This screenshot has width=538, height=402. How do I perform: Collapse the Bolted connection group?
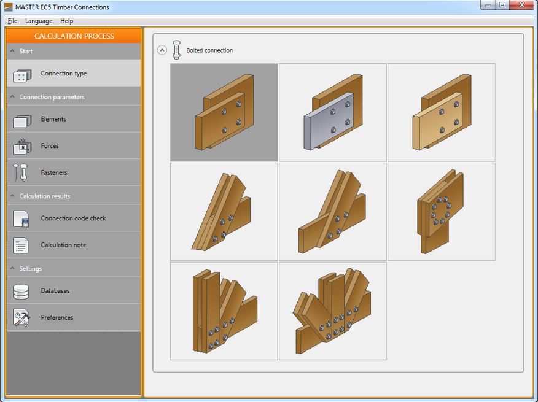click(x=162, y=50)
